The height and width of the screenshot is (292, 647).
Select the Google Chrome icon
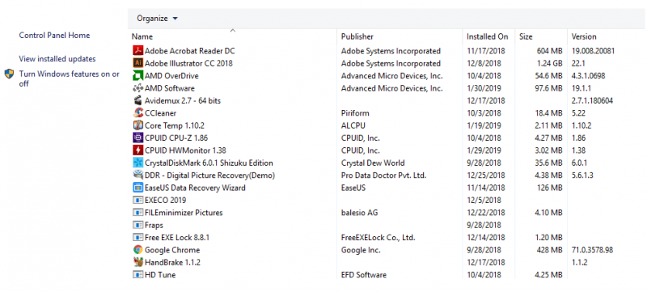click(137, 250)
